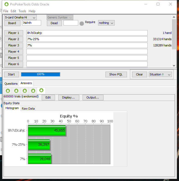
Task: Select the fifth active answer tab icon
Action: tap(41, 90)
